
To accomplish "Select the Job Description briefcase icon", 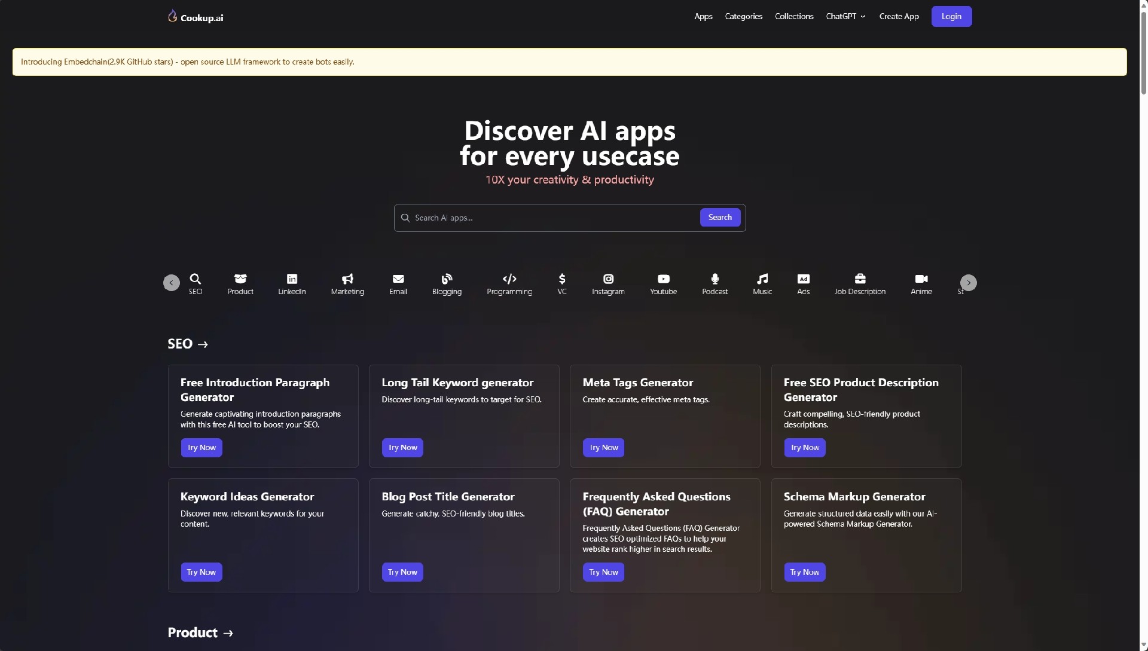I will [860, 279].
